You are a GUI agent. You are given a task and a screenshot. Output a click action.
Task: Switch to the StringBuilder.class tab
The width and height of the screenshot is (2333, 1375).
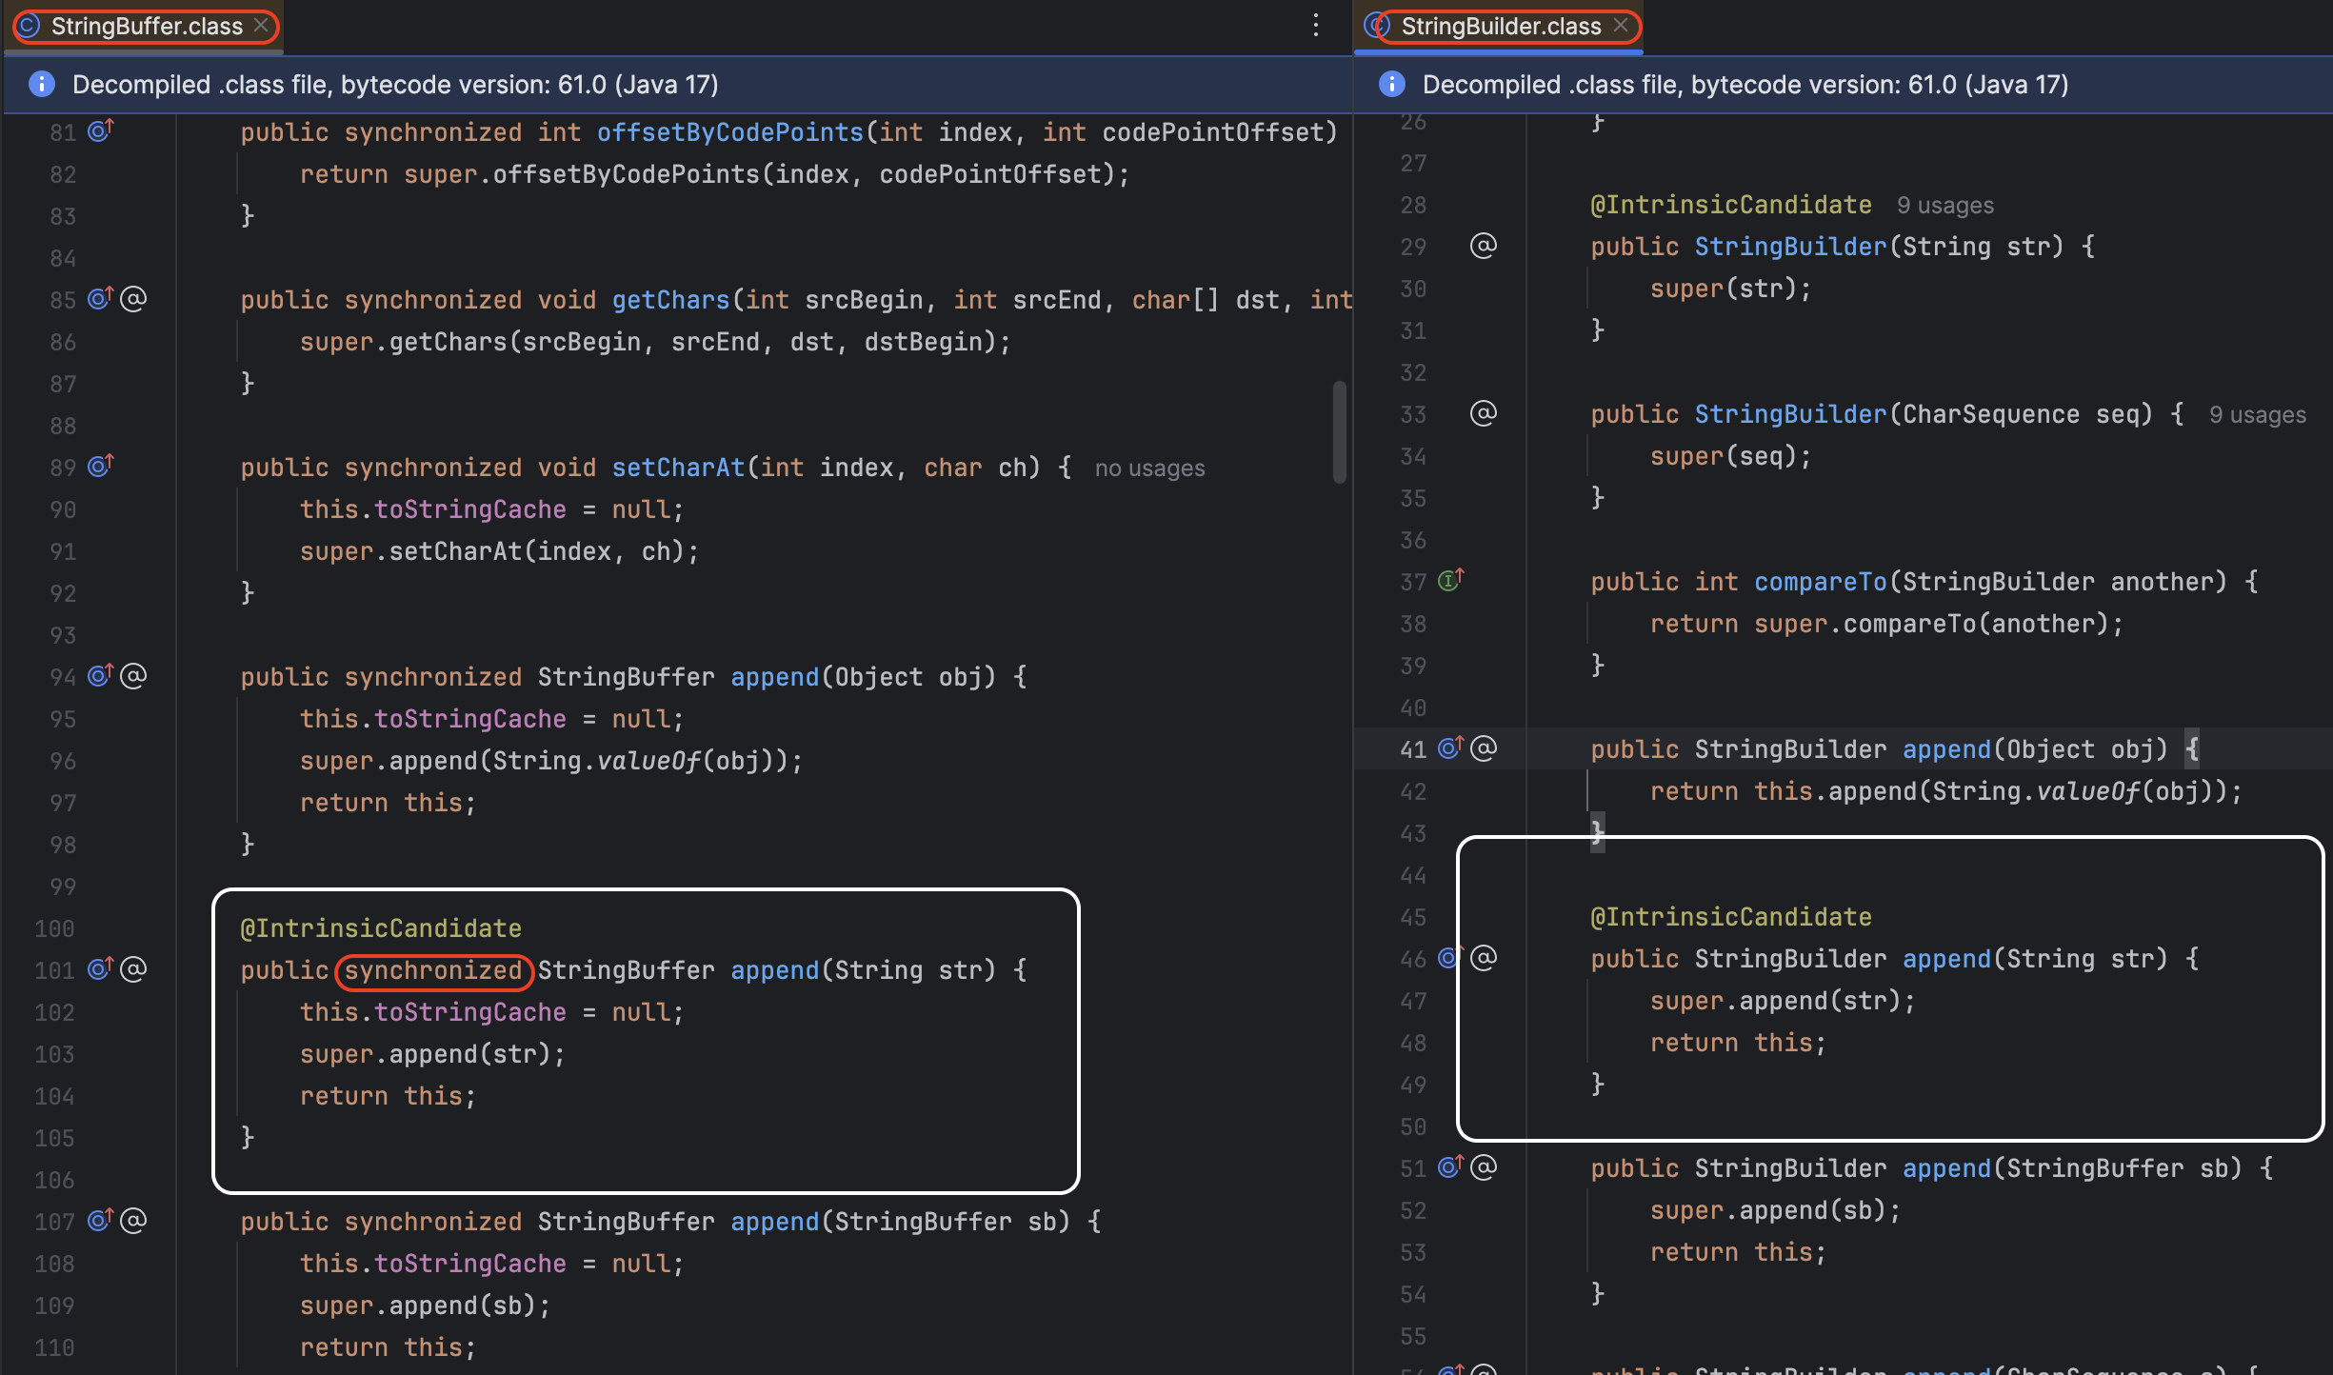pyautogui.click(x=1500, y=27)
